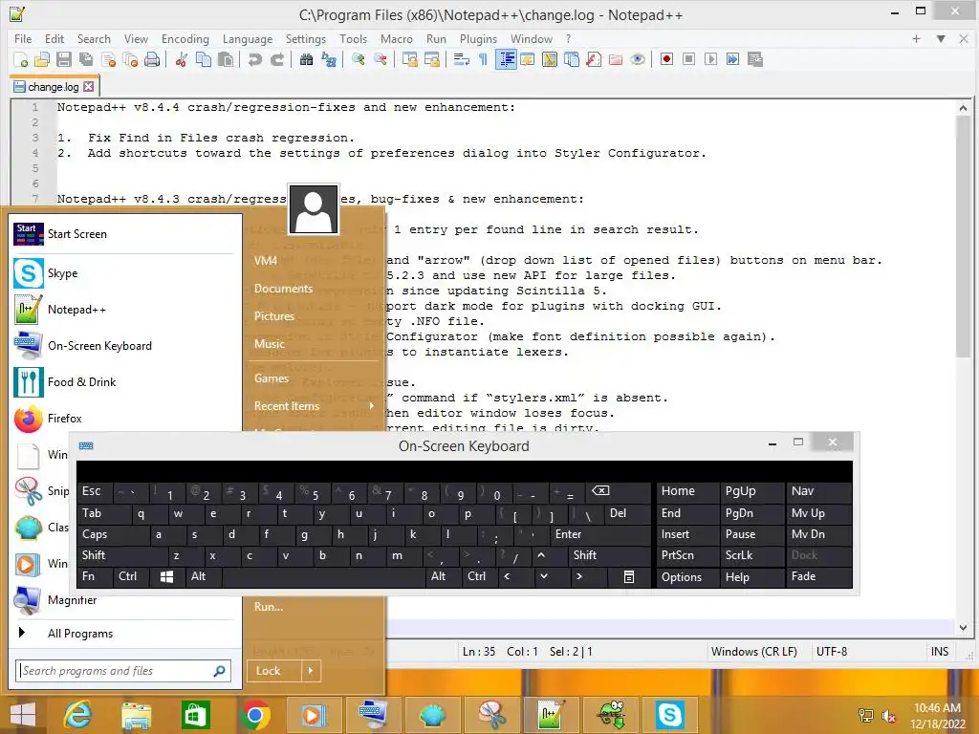This screenshot has height=734, width=979.
Task: Click the Copy toolbar icon
Action: click(204, 60)
